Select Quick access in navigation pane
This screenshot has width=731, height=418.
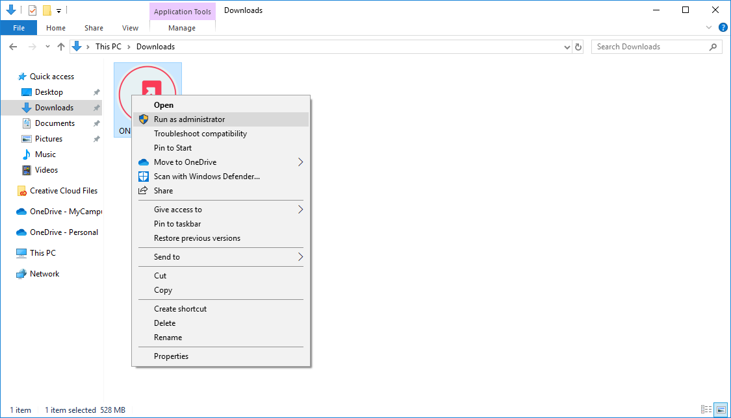click(x=51, y=77)
